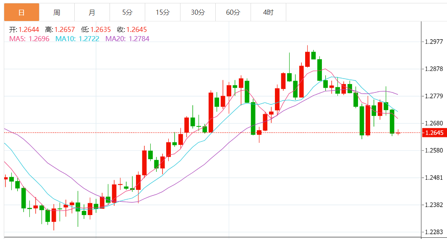
Task: Click the 1.2283 price axis label
Action: [x=434, y=232]
